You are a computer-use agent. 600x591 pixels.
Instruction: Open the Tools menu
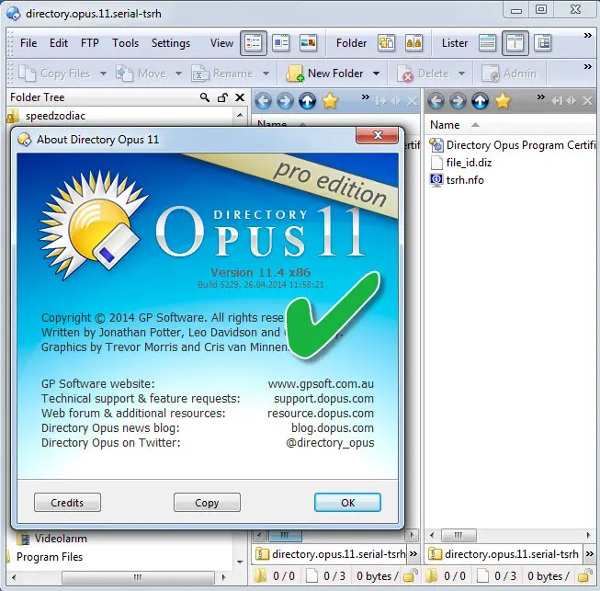click(x=126, y=43)
